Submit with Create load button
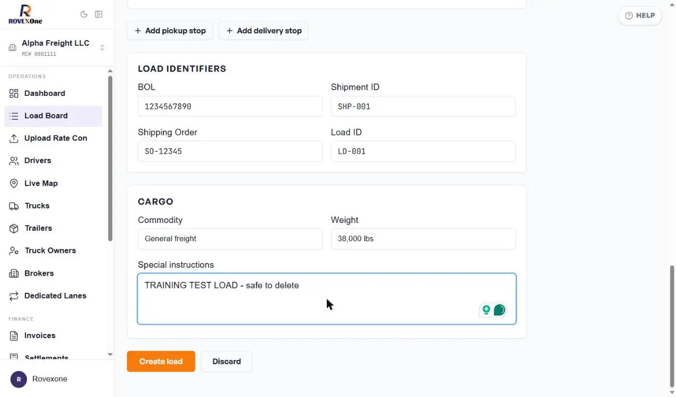The image size is (676, 397). click(161, 362)
